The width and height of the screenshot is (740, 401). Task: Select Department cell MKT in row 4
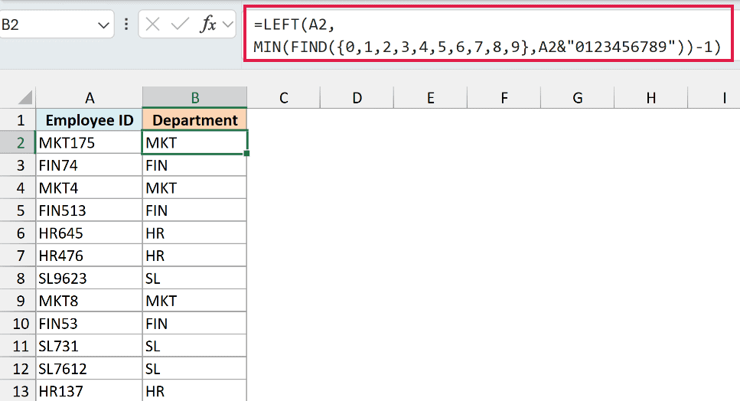click(195, 187)
